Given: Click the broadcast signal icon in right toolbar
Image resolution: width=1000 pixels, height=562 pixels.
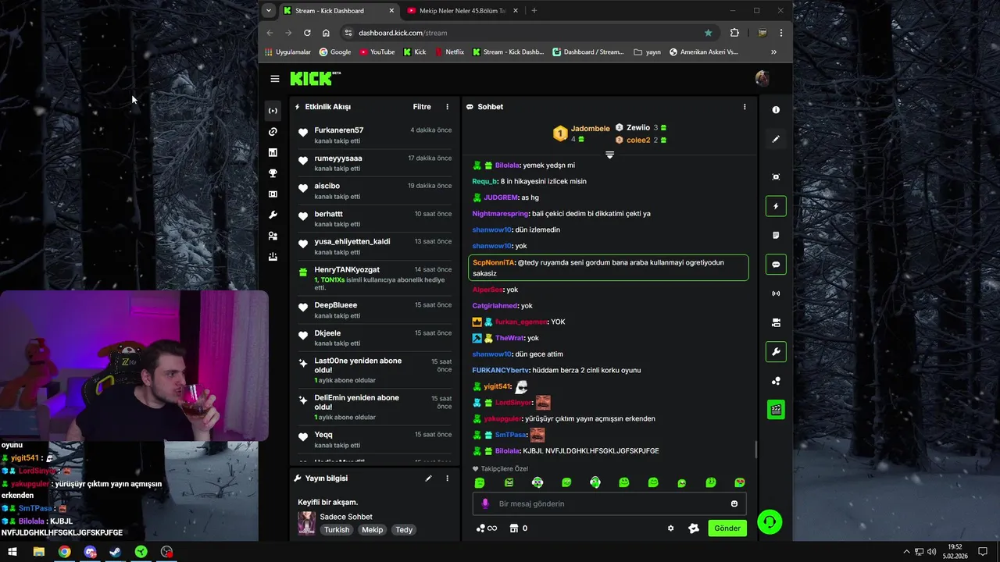Looking at the screenshot, I should [x=776, y=293].
